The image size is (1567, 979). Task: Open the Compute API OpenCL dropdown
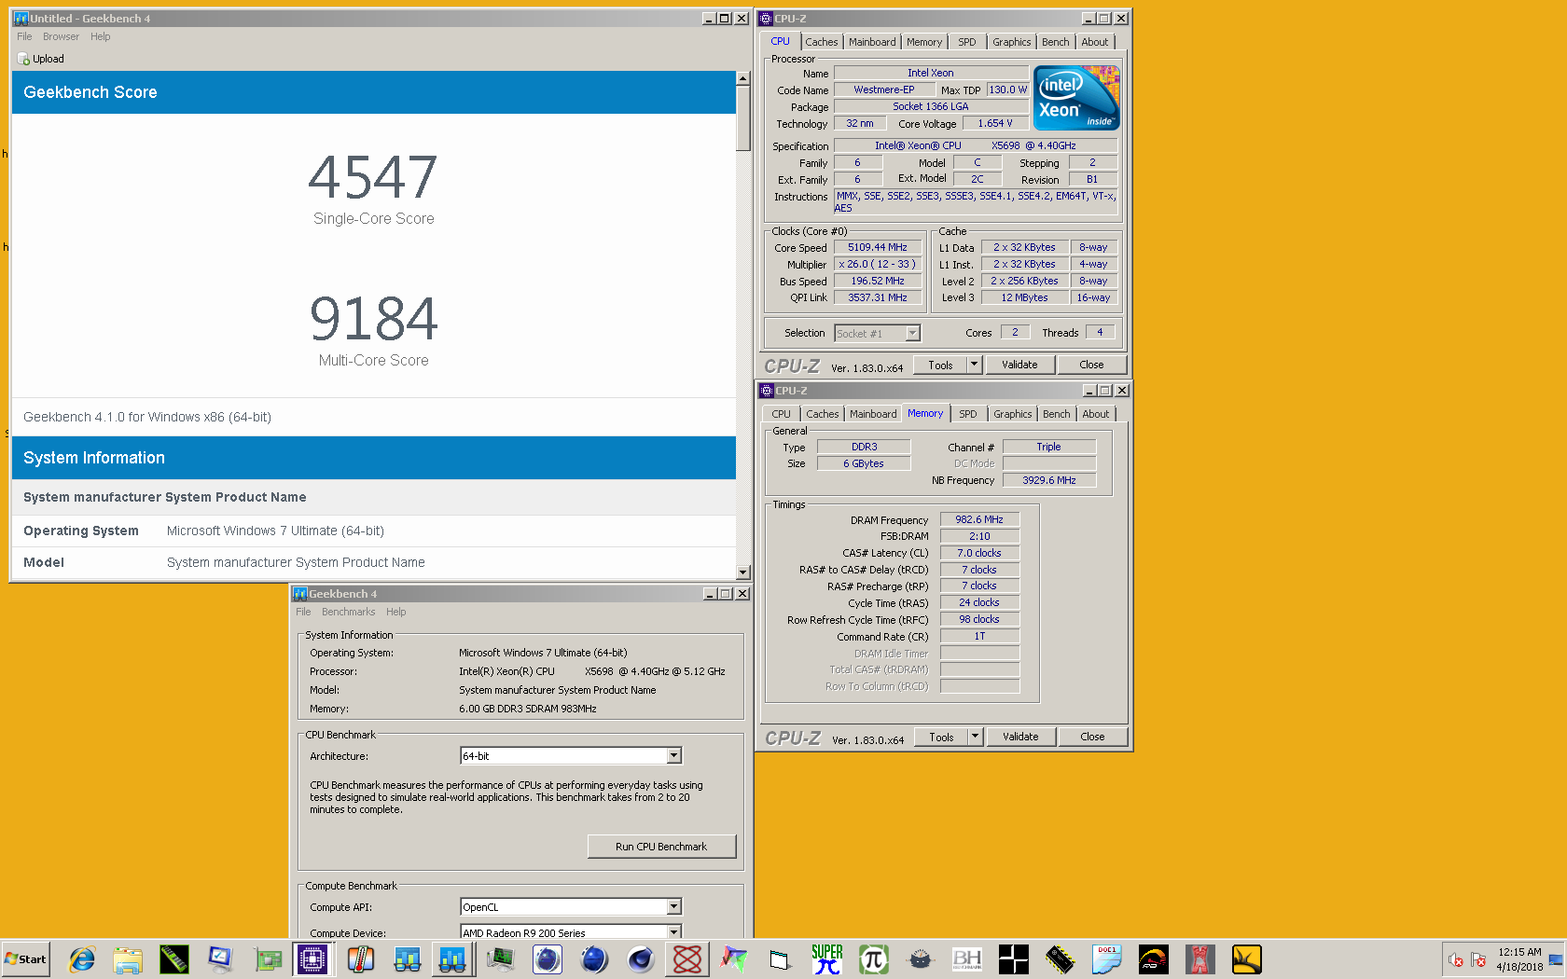point(674,906)
